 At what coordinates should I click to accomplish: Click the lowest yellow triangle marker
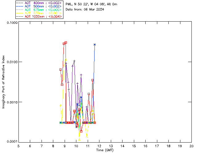(x=79, y=139)
